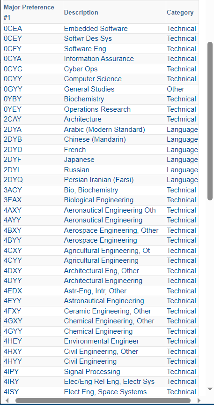Viewport: 214px width, 405px height.
Task: Select the 0CEA Embedded Software row
Action: coord(101,29)
